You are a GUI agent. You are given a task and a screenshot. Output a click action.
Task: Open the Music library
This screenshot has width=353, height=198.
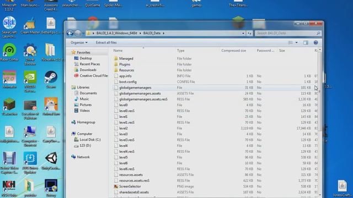pyautogui.click(x=84, y=99)
